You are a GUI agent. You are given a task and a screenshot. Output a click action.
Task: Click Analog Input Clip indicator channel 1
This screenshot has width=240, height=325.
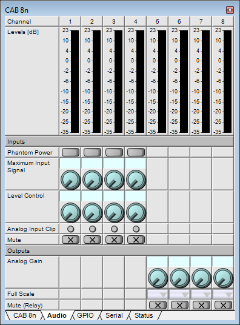click(x=70, y=229)
